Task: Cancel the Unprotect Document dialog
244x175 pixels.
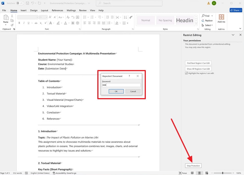Action: [133, 91]
